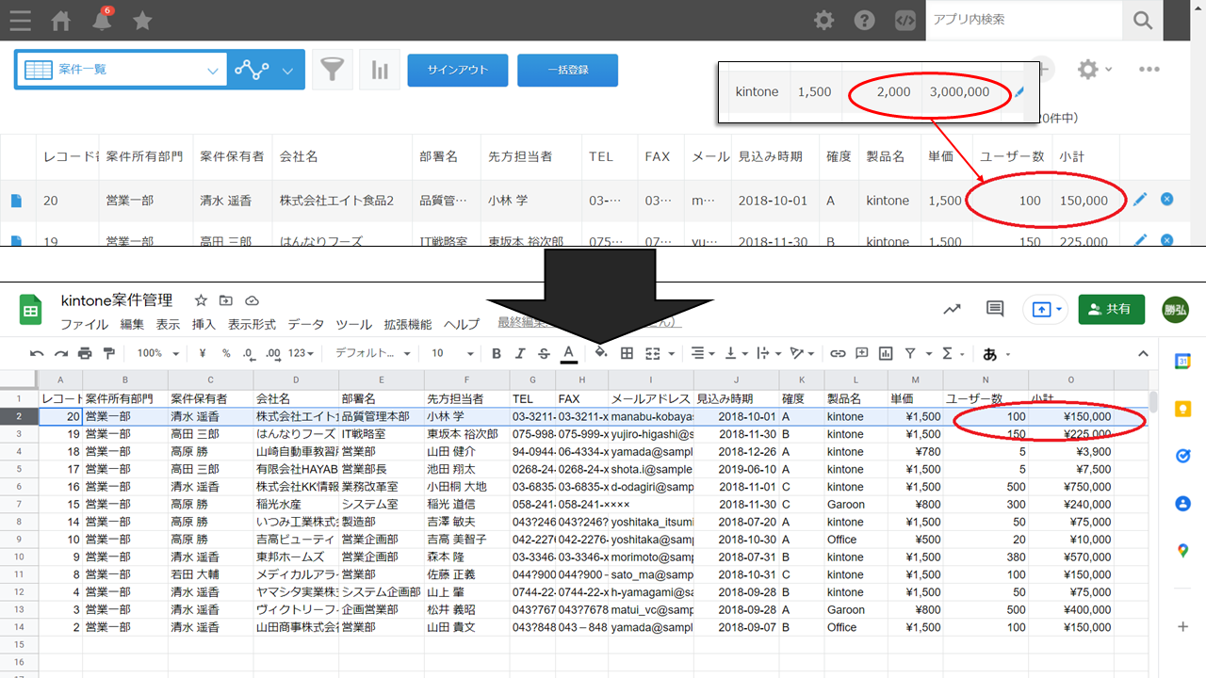Open kintone developer code icon
Viewport: 1206px width, 678px height.
[904, 20]
